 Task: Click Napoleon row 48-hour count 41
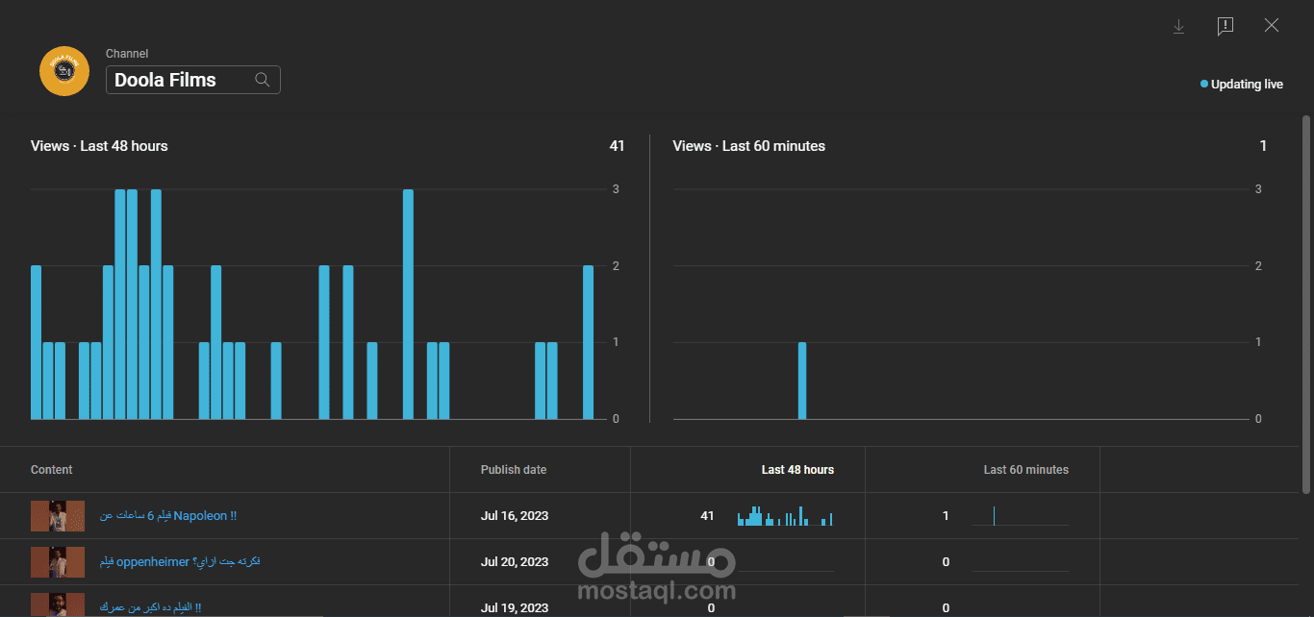pyautogui.click(x=708, y=516)
